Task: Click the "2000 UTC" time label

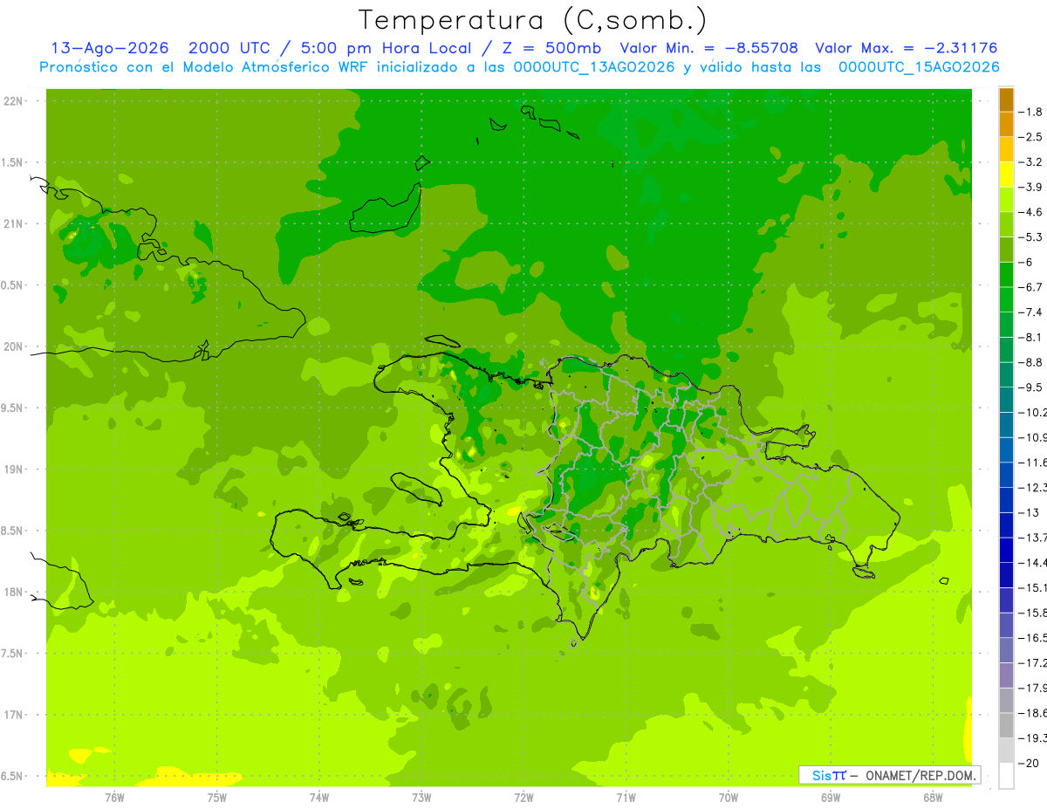Action: click(x=230, y=48)
